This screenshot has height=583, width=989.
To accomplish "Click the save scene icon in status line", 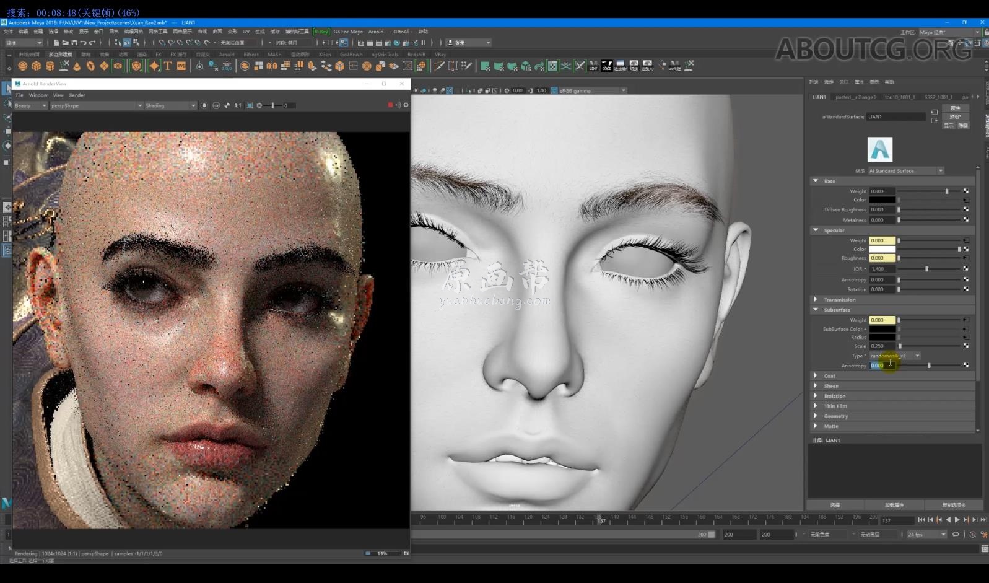I will tap(74, 43).
